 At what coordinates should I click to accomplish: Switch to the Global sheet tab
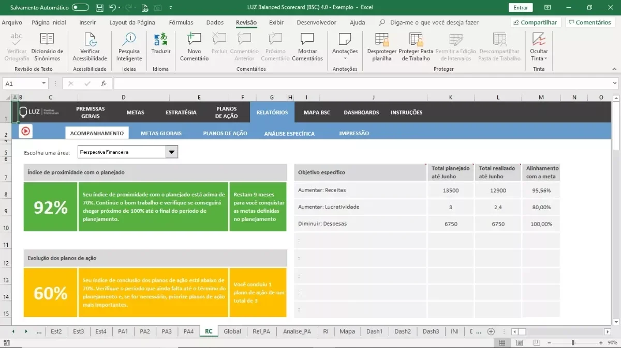[232, 331]
